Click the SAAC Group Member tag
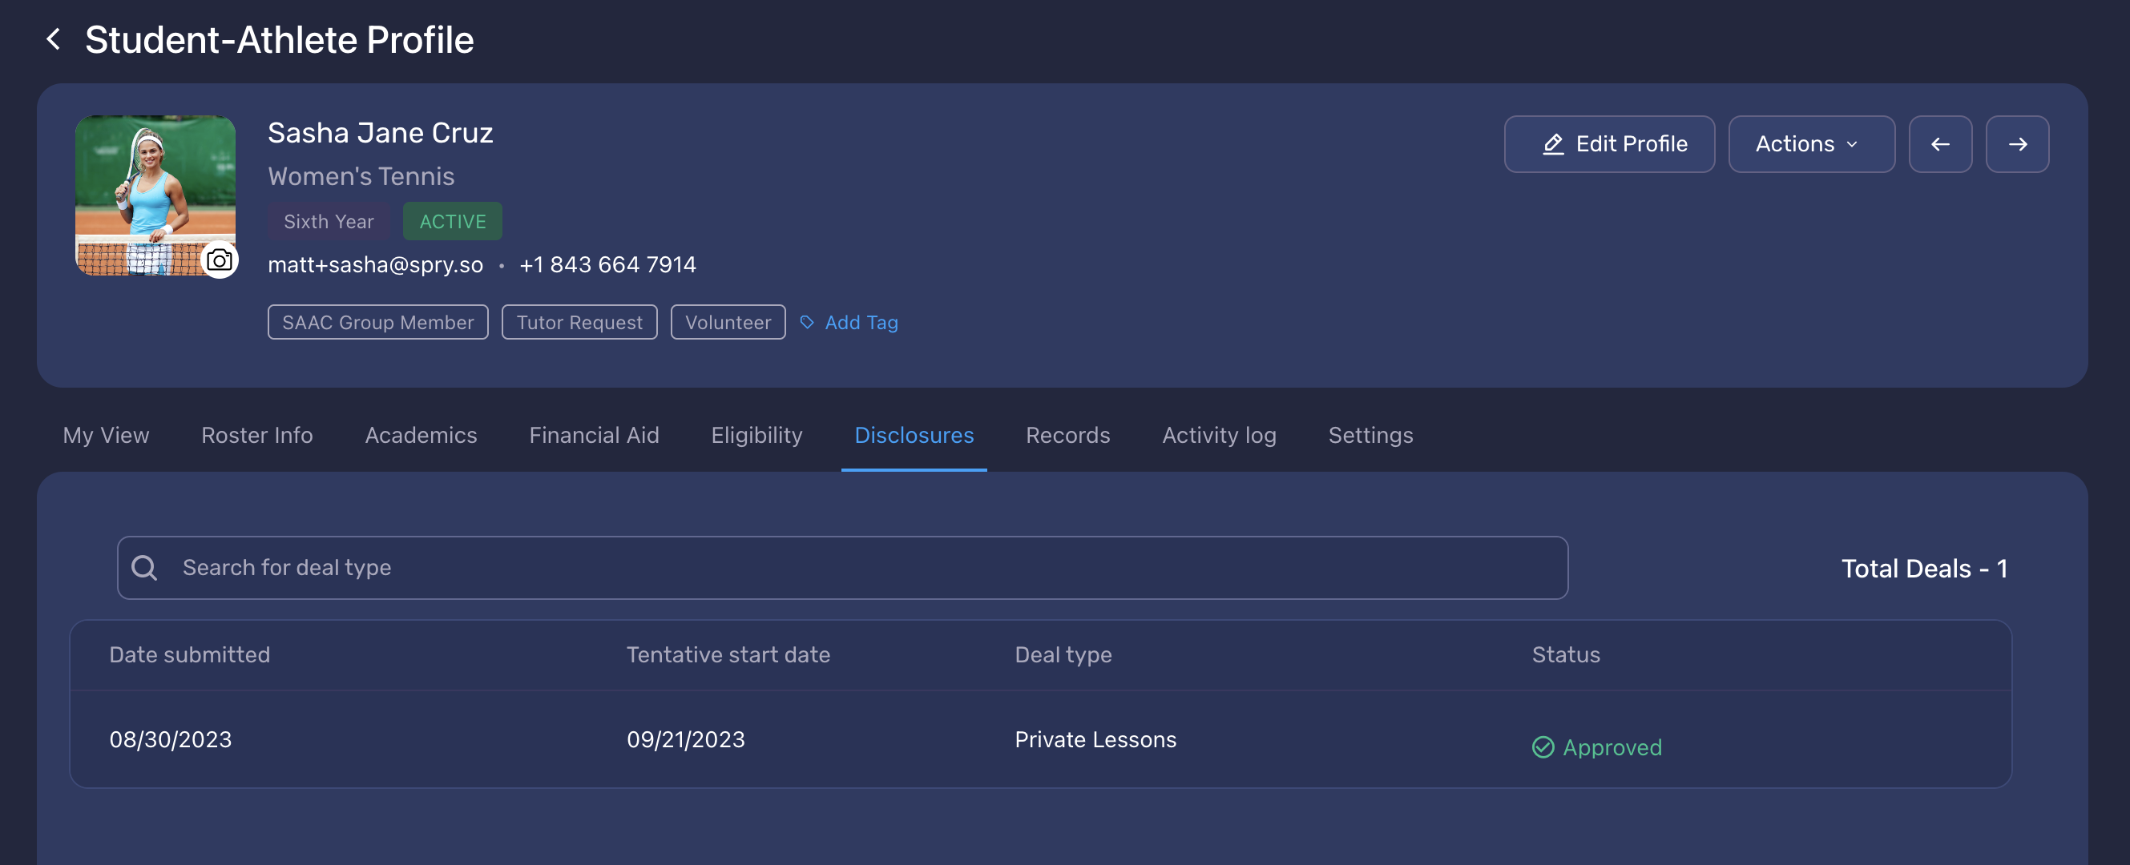Image resolution: width=2130 pixels, height=865 pixels. [378, 322]
